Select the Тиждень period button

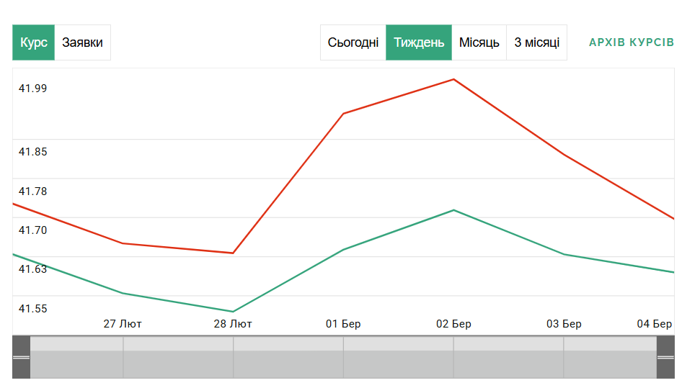click(x=419, y=42)
